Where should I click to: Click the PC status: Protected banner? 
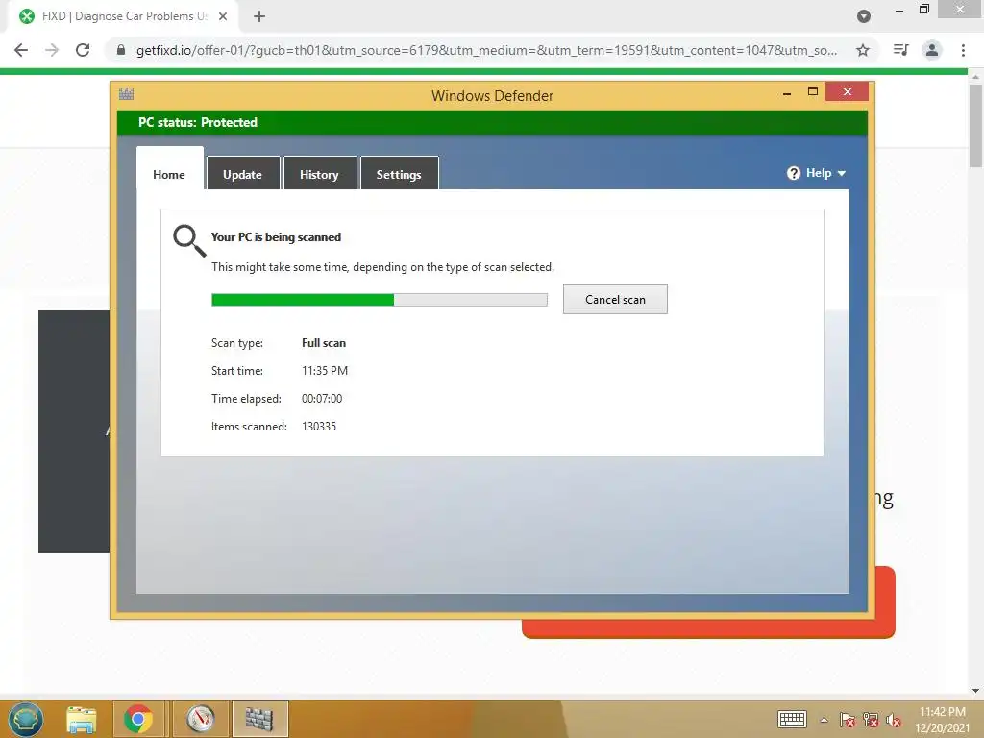pos(492,122)
